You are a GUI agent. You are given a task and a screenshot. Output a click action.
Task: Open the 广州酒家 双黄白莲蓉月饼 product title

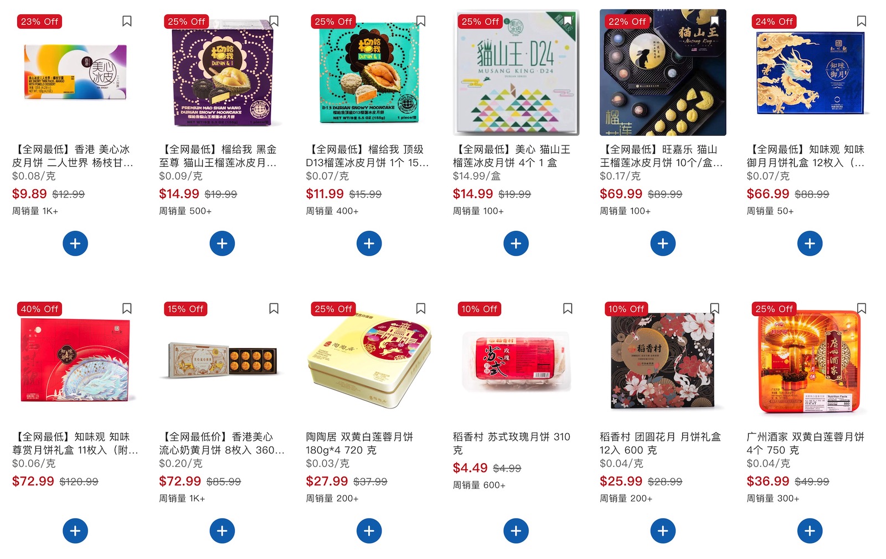click(805, 443)
